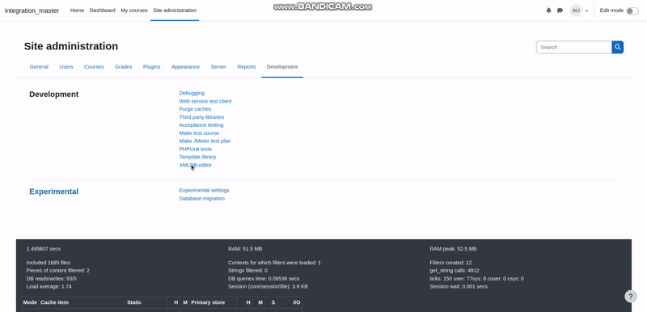This screenshot has height=312, width=647.
Task: Switch to the General tab
Action: pos(39,67)
